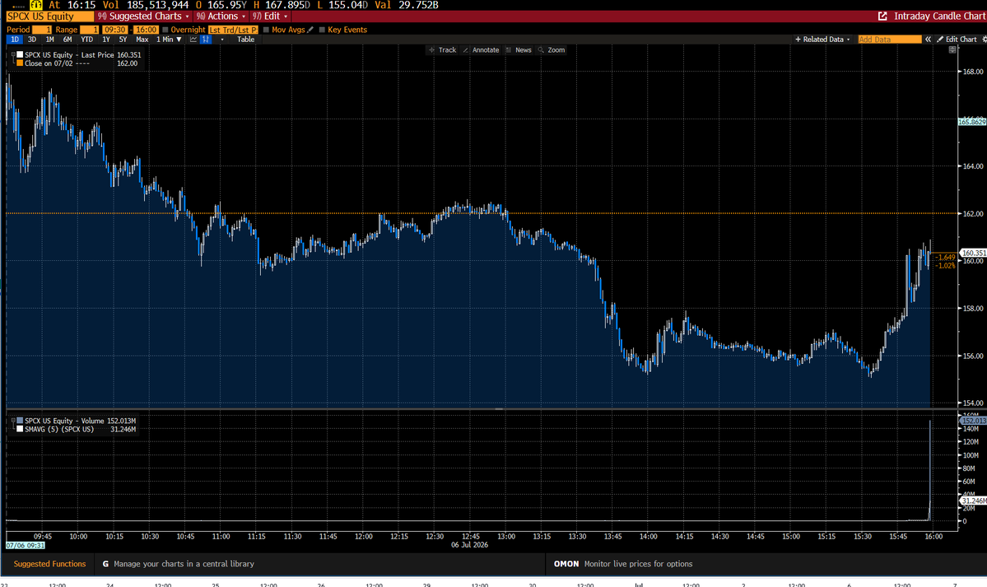
Task: Click the Mov Avgs pencil edit icon
Action: (x=310, y=30)
